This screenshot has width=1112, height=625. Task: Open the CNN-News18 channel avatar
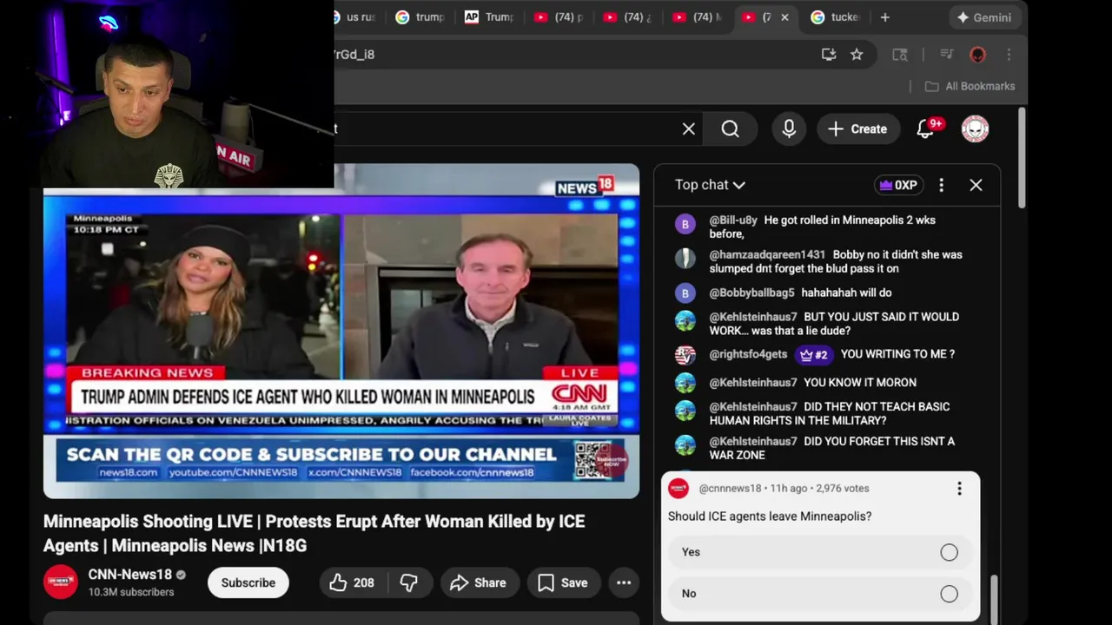point(61,582)
